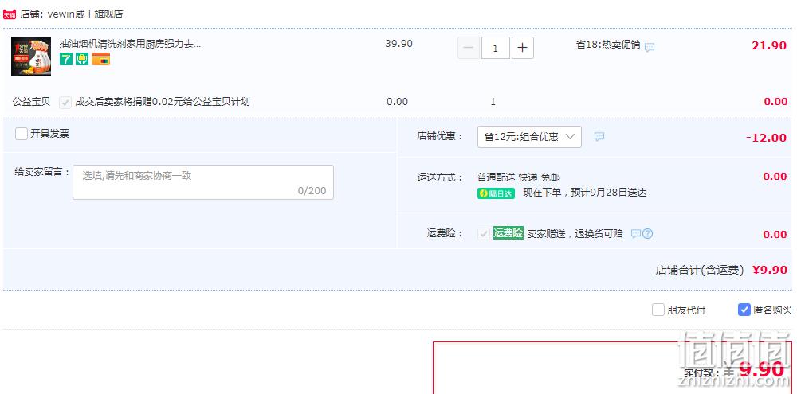Click the yellow-green service badge icon
This screenshot has height=394, width=797.
click(x=82, y=60)
